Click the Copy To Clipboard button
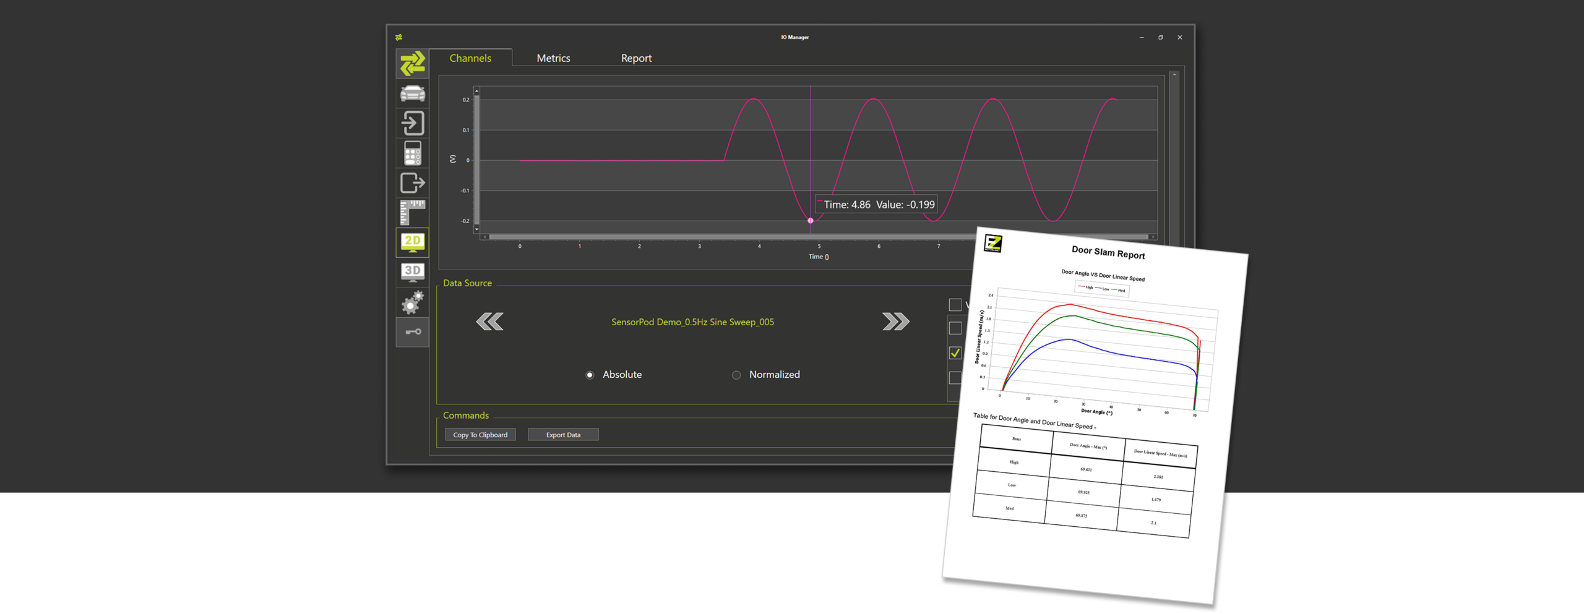 coord(480,435)
